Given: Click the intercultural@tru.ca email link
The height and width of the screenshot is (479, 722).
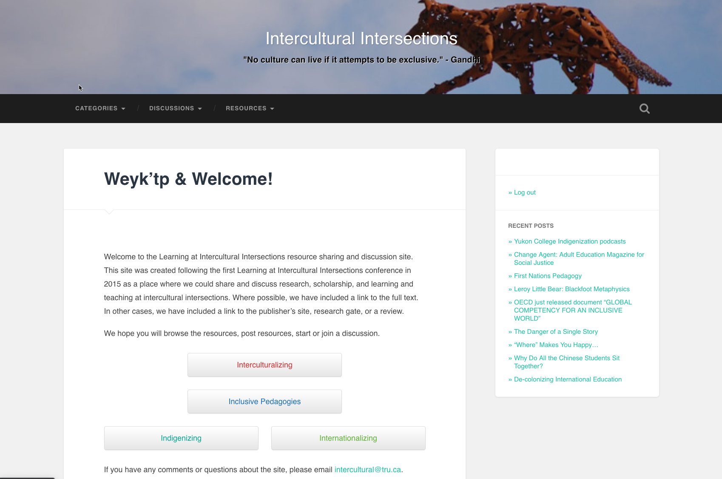Looking at the screenshot, I should click(x=367, y=470).
